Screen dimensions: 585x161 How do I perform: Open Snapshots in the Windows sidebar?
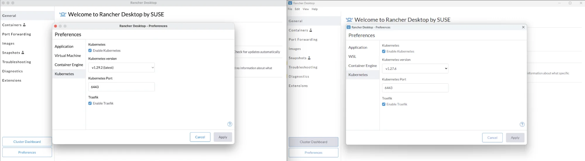point(314,58)
